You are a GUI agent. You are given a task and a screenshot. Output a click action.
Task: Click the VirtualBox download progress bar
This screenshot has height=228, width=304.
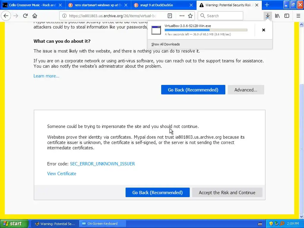pos(206,30)
